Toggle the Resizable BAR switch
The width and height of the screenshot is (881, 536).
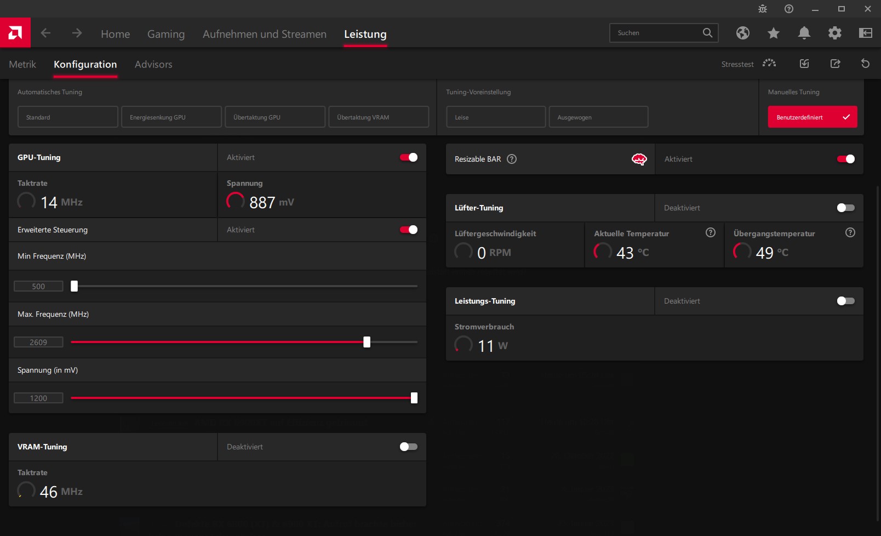(846, 159)
